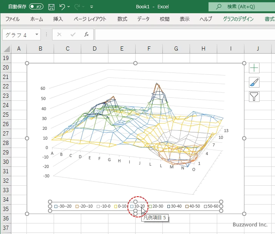Click the Chart Filters funnel button
Viewport: 275px width, 234px height.
pyautogui.click(x=254, y=97)
